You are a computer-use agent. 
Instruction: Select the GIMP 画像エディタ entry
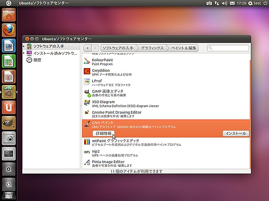tap(166, 93)
